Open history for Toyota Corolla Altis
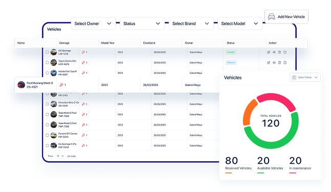331x192 pixels. coord(285,62)
